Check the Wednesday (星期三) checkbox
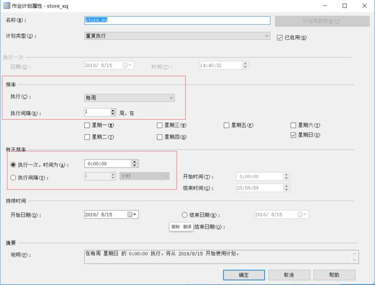The width and height of the screenshot is (375, 285). 159,126
